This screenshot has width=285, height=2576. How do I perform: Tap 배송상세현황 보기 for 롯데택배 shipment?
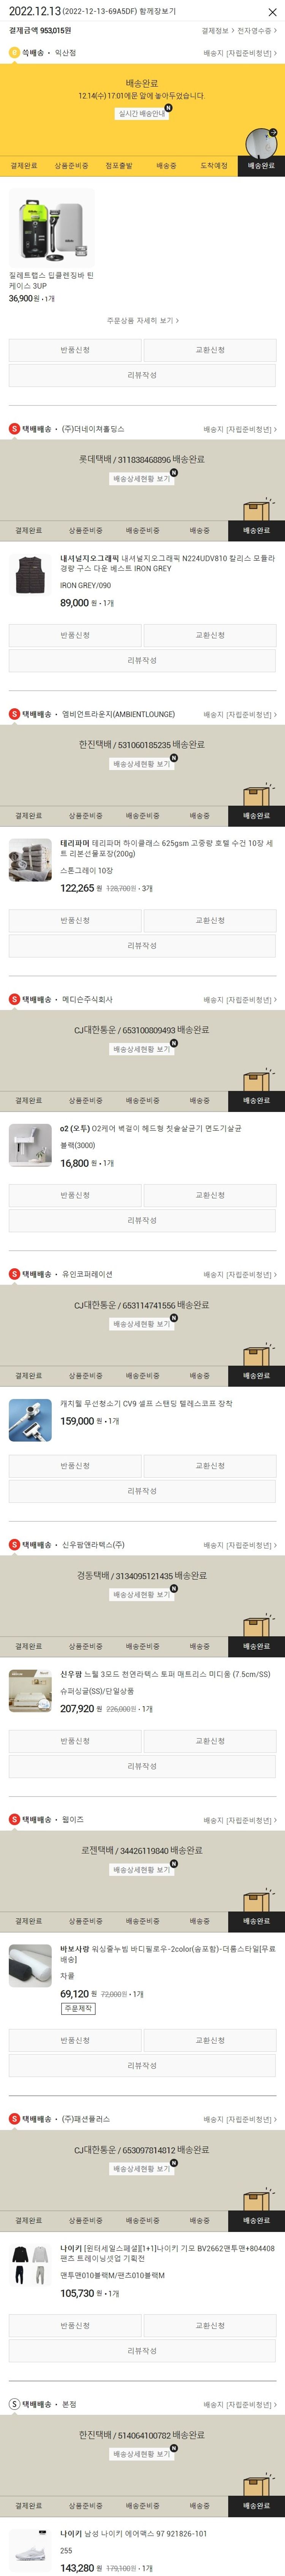(x=141, y=479)
